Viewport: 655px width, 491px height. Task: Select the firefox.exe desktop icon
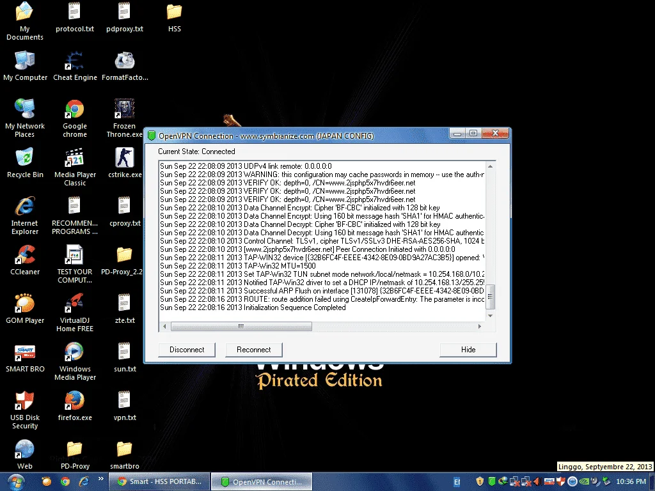[75, 406]
